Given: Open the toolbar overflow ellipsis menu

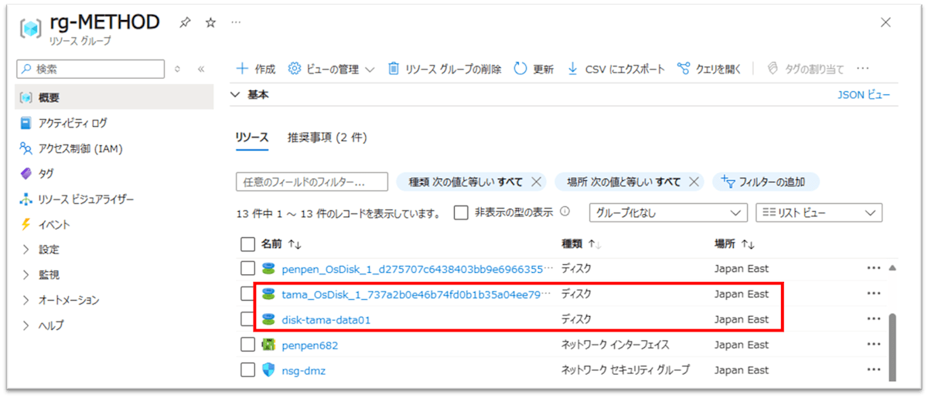Looking at the screenshot, I should 863,69.
